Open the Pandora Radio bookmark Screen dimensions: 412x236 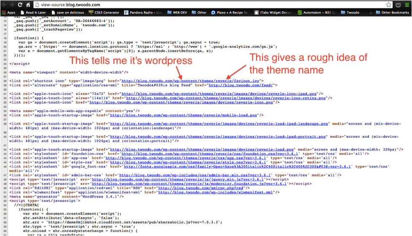pyautogui.click(x=143, y=12)
